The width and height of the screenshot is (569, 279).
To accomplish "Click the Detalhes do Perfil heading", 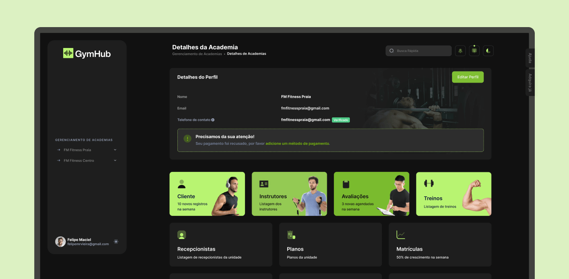I will click(x=197, y=77).
